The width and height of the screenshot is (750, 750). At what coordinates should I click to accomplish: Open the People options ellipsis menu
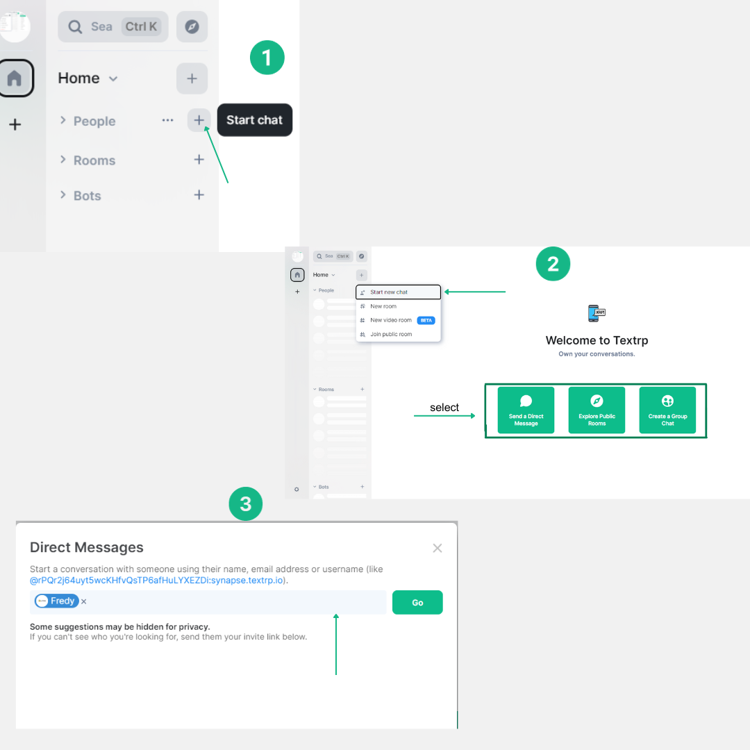pyautogui.click(x=167, y=120)
